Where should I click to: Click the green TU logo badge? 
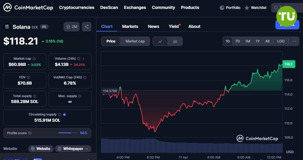[287, 16]
